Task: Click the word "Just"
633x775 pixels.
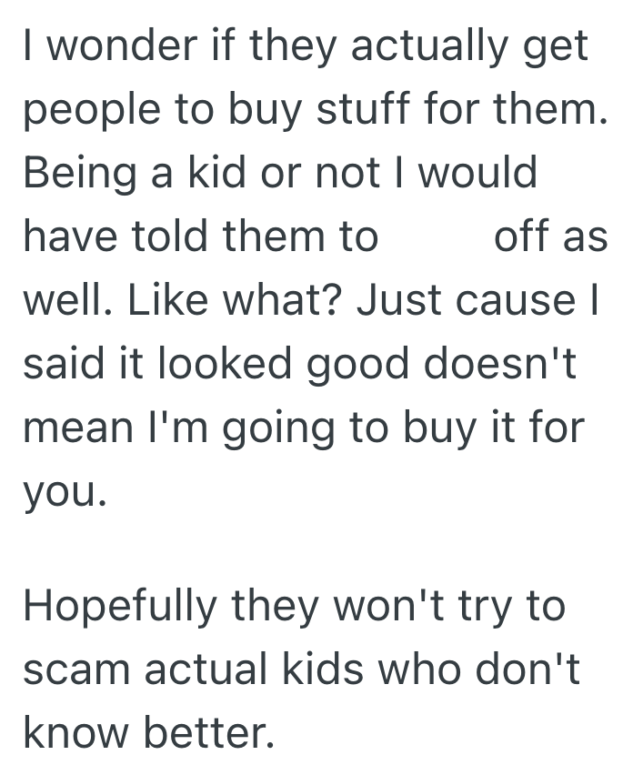Action: (395, 299)
